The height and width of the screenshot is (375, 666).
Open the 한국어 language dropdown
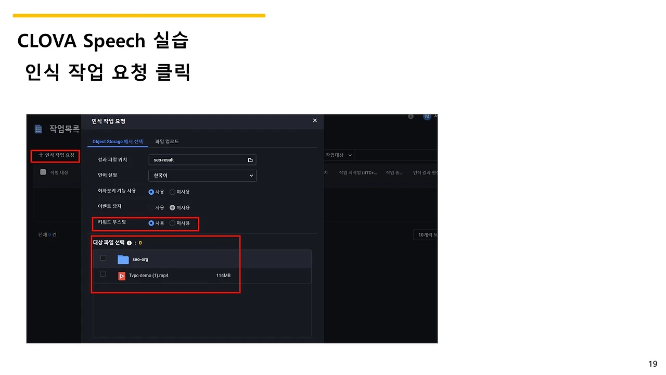coord(202,176)
